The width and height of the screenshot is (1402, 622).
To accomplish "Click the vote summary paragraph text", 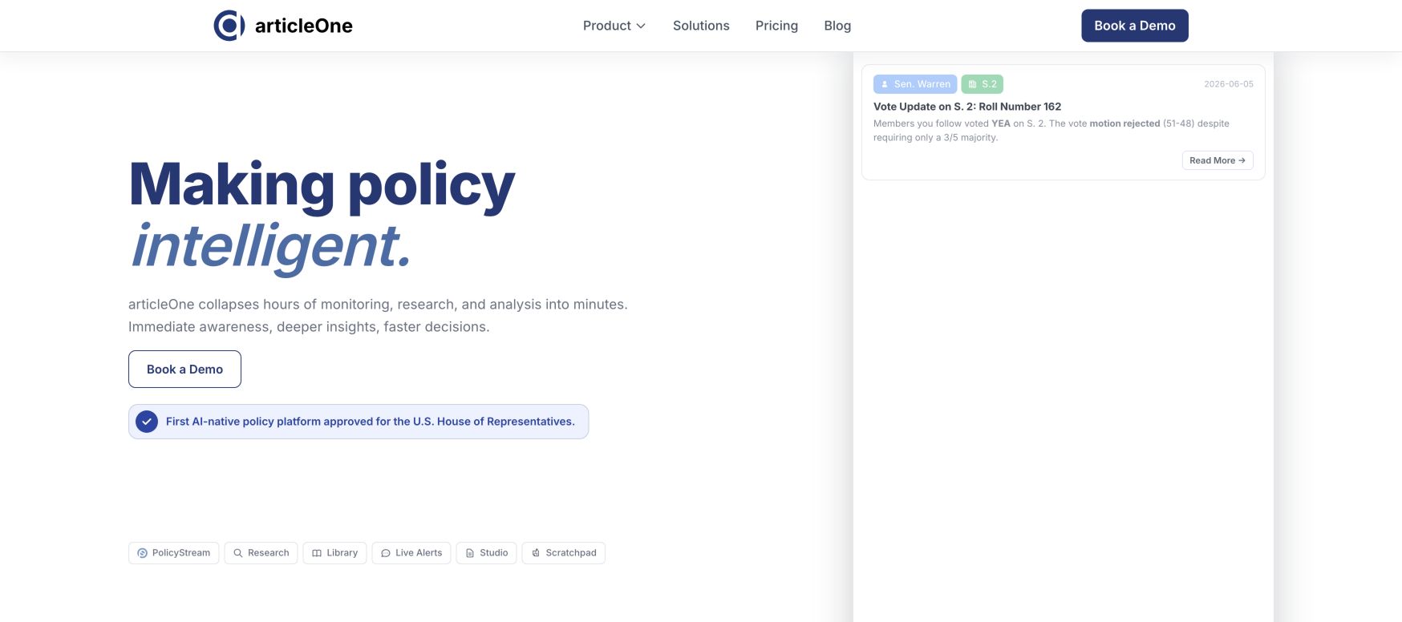I will [1051, 131].
